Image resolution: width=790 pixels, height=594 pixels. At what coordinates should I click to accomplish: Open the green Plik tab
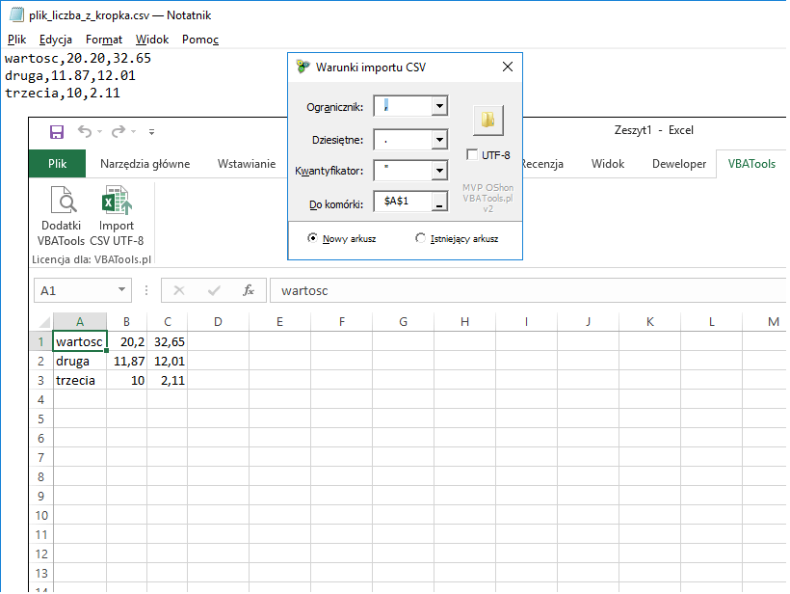click(x=58, y=164)
